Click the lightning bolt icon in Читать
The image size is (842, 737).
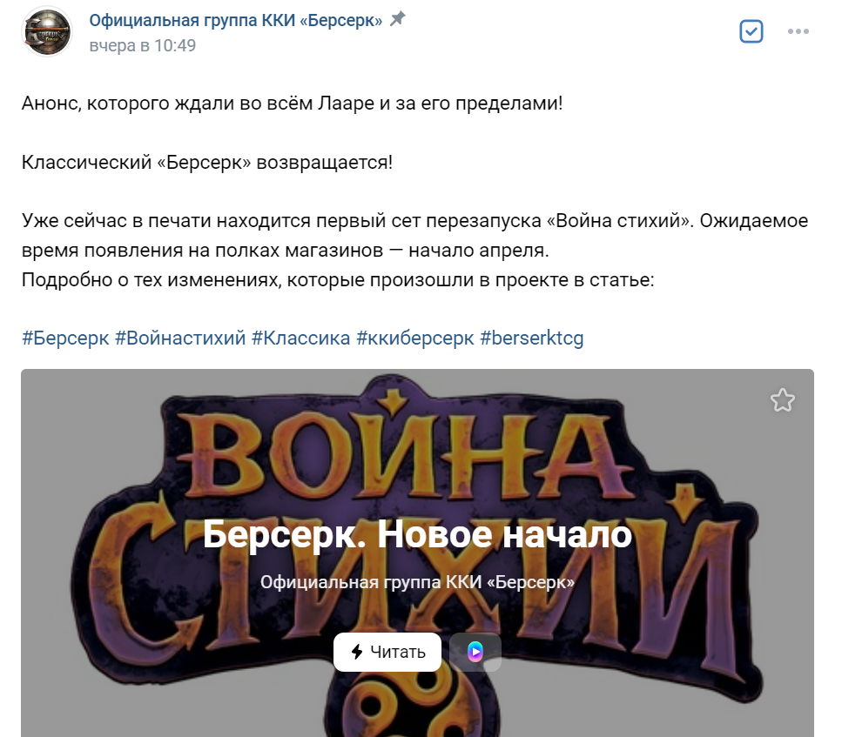pyautogui.click(x=356, y=653)
